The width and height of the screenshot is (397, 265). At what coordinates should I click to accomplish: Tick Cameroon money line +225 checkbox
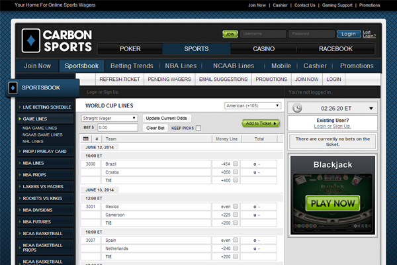click(x=236, y=215)
